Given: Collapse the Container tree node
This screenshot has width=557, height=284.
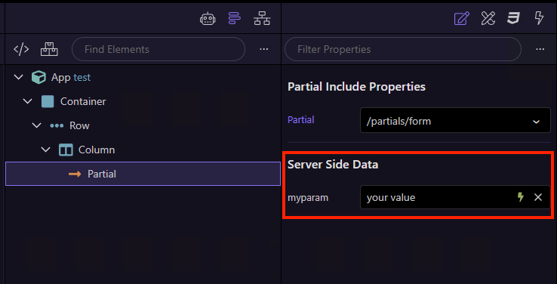Looking at the screenshot, I should point(27,101).
